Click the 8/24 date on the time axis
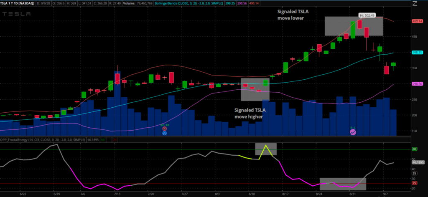 [319, 194]
